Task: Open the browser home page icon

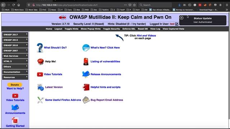Action: [19, 5]
